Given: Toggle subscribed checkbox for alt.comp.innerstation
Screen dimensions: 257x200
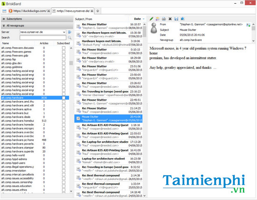Looking at the screenshot, I should tap(64, 171).
